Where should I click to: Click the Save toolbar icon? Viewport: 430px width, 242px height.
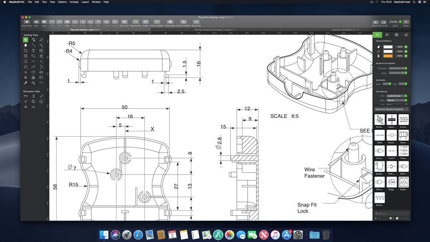coord(44,22)
